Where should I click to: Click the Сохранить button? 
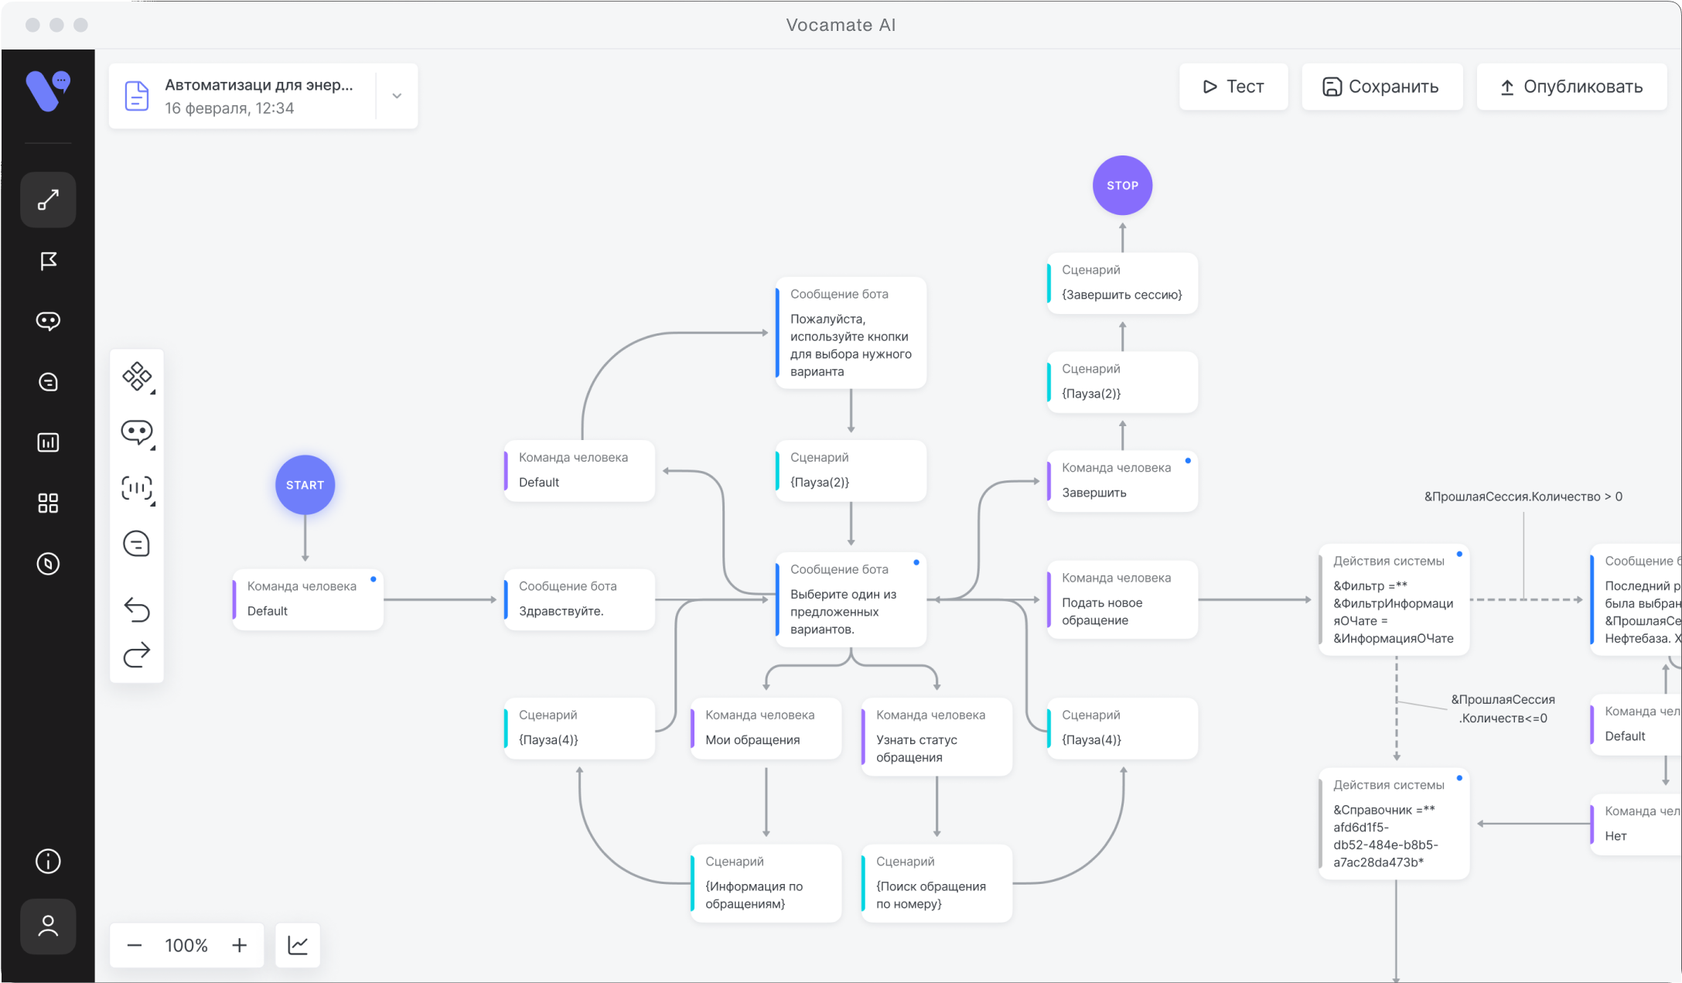[x=1381, y=87]
